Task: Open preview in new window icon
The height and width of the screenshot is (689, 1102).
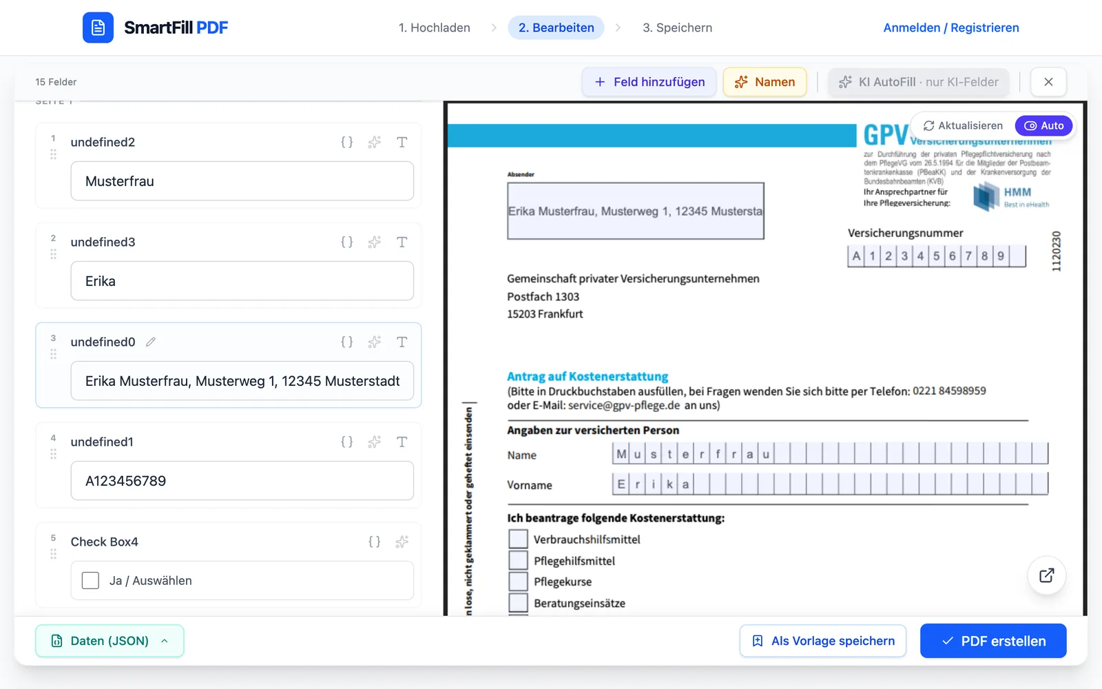Action: (1047, 575)
